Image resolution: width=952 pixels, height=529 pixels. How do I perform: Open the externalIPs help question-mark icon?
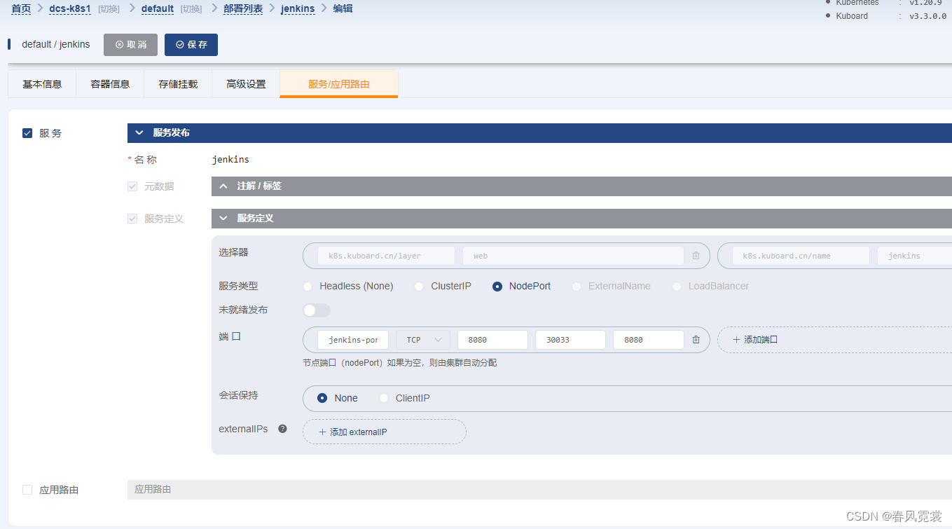pyautogui.click(x=282, y=429)
